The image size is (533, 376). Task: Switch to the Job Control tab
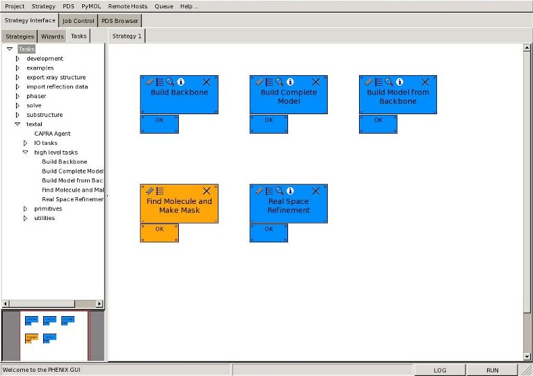79,21
